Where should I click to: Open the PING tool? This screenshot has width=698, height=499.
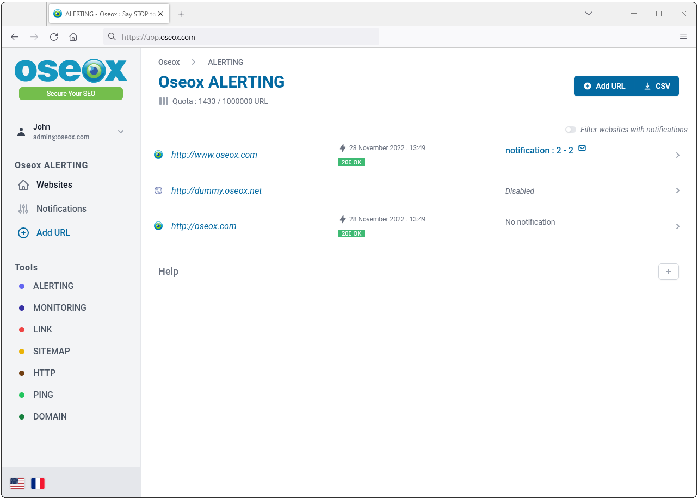pos(44,395)
